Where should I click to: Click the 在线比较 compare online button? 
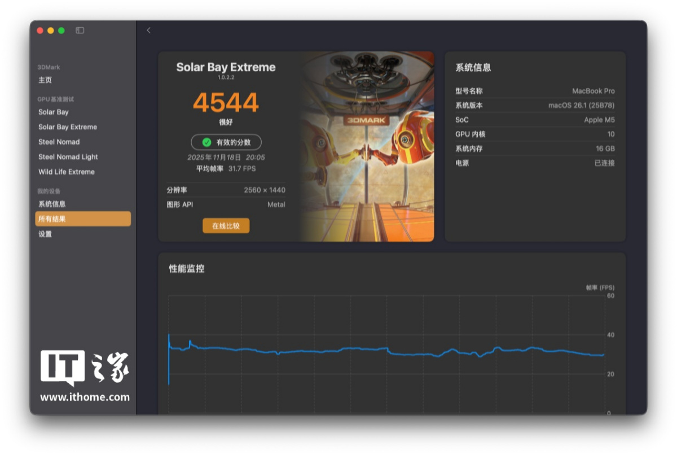coord(226,226)
